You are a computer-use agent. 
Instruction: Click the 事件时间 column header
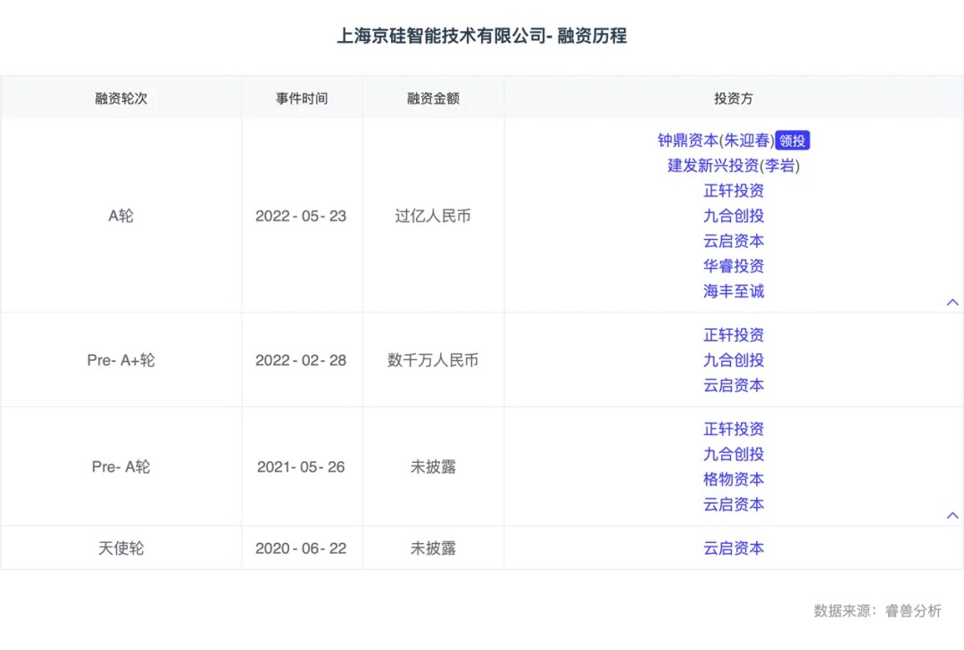tap(302, 98)
